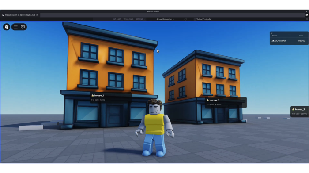The image size is (309, 173).
Task: Click the settings icon at tab bar's right end
Action: (307, 15)
